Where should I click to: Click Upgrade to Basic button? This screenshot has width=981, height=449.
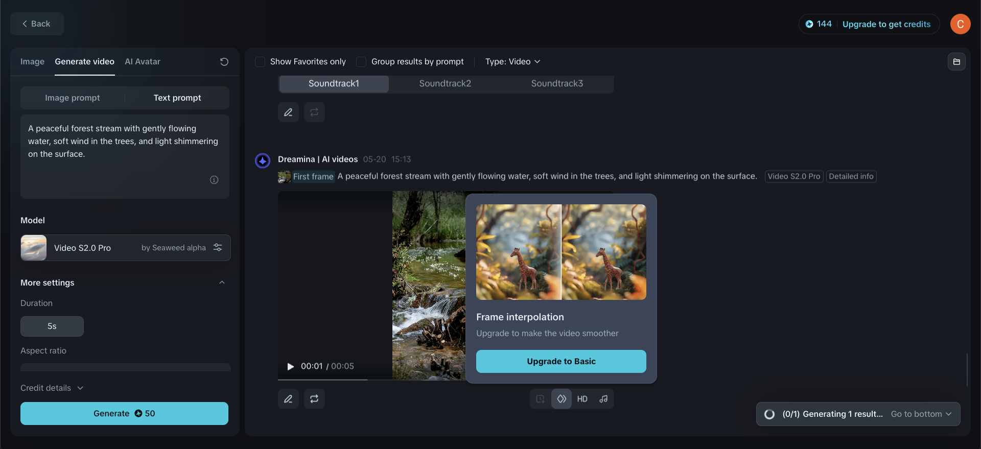pos(561,361)
